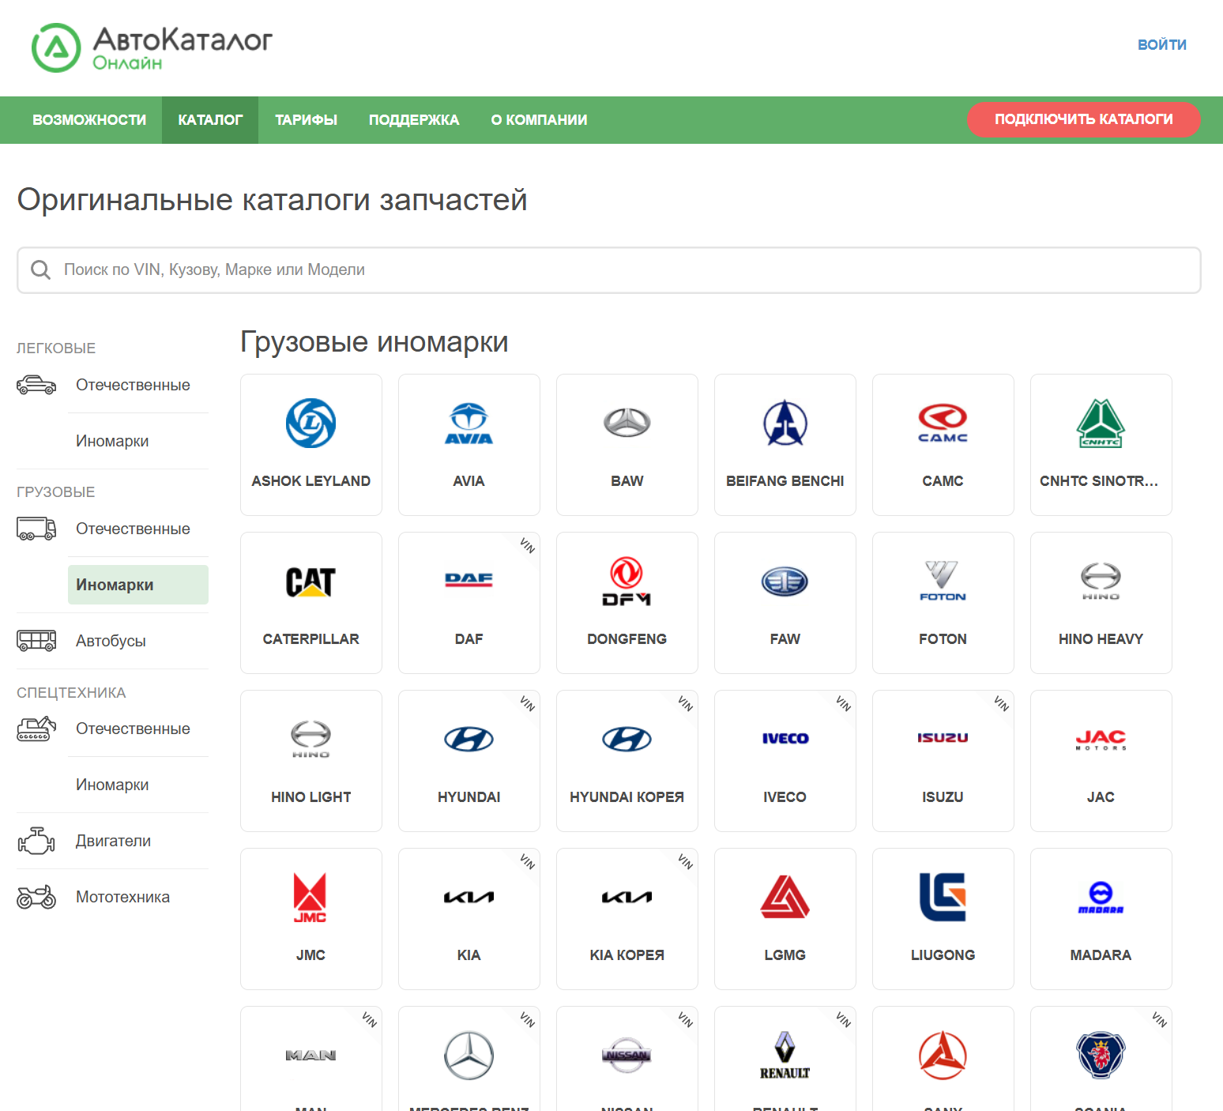Image resolution: width=1223 pixels, height=1111 pixels.
Task: Click the KIA КОРЕЯ label
Action: [x=627, y=955]
